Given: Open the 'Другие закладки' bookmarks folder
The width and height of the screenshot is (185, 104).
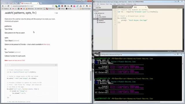Looking at the screenshot, I should (85, 9).
